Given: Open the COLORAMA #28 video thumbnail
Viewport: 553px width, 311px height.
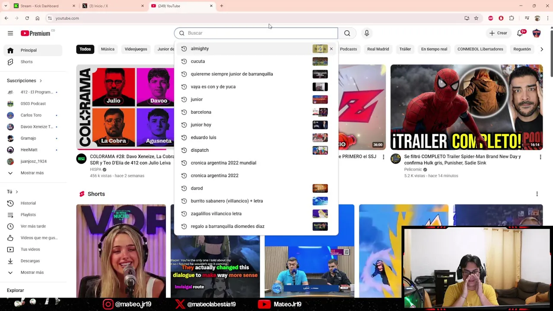Looking at the screenshot, I should click(125, 107).
